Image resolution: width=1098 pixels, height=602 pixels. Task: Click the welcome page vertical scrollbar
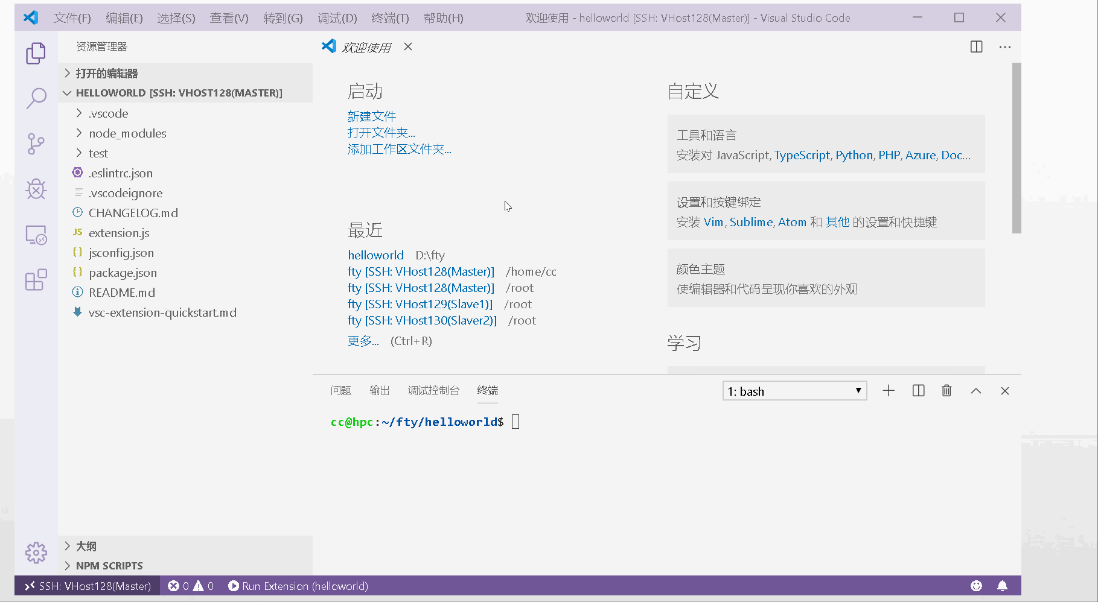point(1017,148)
